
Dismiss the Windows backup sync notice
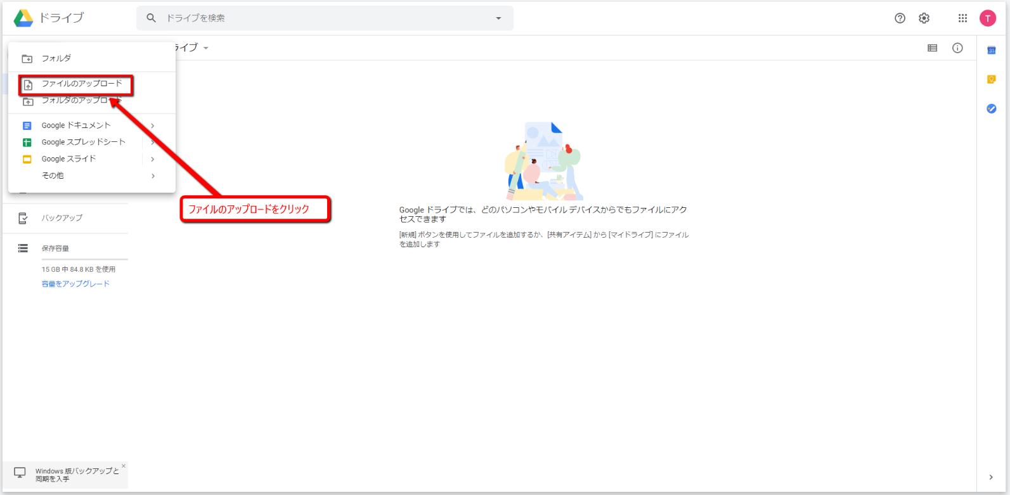click(124, 466)
